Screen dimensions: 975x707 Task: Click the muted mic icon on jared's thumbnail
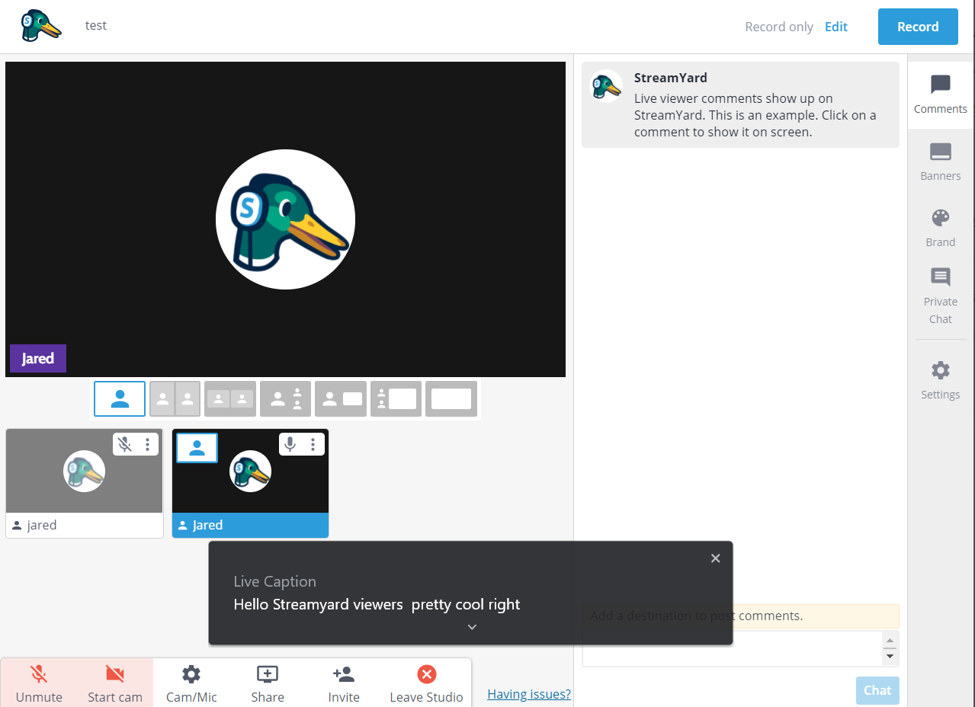coord(125,444)
